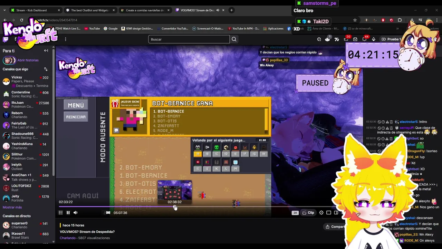This screenshot has height=249, width=442.
Task: Open a new browser tab
Action: tap(232, 10)
